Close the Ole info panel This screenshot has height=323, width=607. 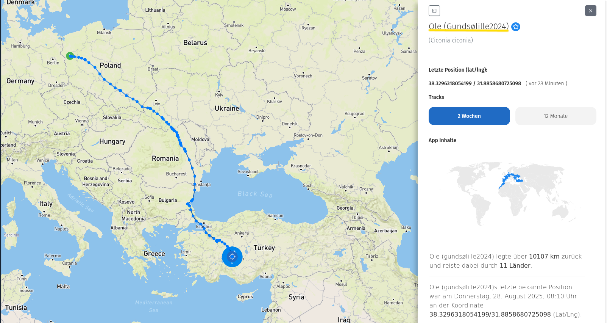591,11
